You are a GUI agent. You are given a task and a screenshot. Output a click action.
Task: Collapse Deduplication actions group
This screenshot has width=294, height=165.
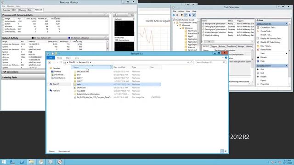click(286, 24)
